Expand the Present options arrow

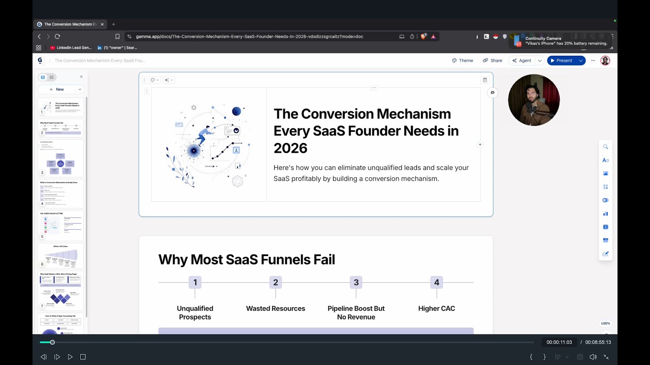click(x=580, y=60)
